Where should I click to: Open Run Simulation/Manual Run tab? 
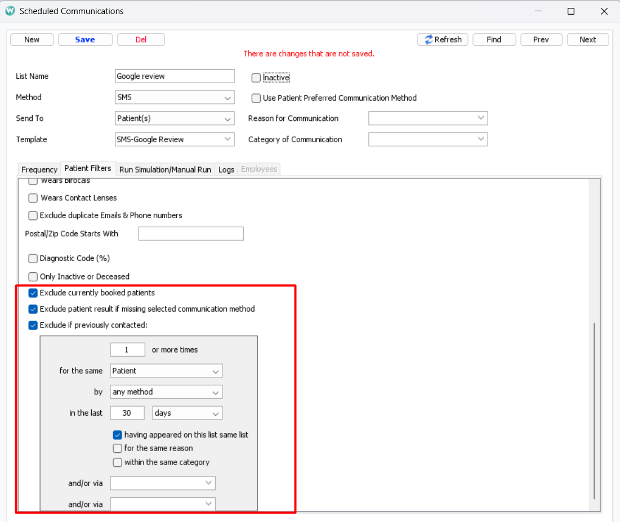tap(165, 169)
